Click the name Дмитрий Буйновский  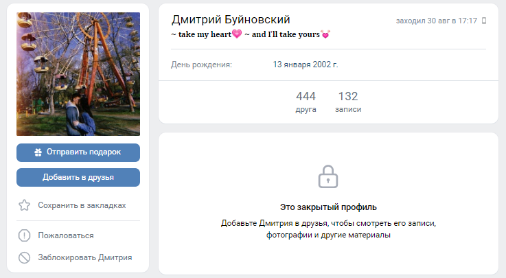(x=231, y=20)
